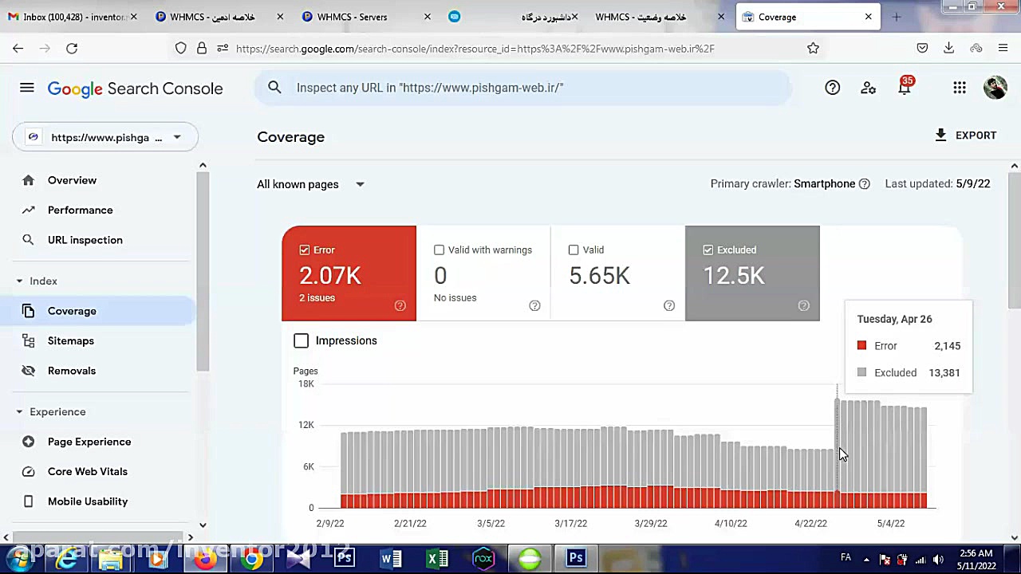Toggle the Error checkbox
This screenshot has width=1021, height=574.
pyautogui.click(x=305, y=250)
